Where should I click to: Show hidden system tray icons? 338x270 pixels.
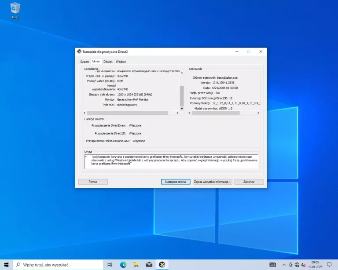(x=284, y=264)
